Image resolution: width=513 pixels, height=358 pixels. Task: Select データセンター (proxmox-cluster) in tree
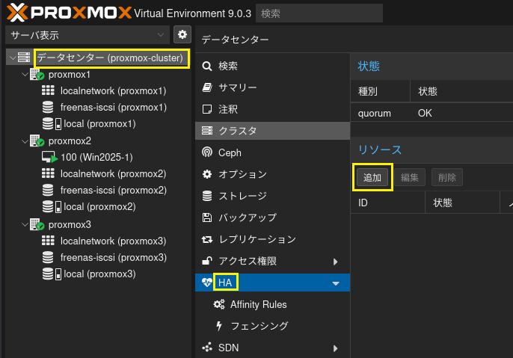[110, 58]
